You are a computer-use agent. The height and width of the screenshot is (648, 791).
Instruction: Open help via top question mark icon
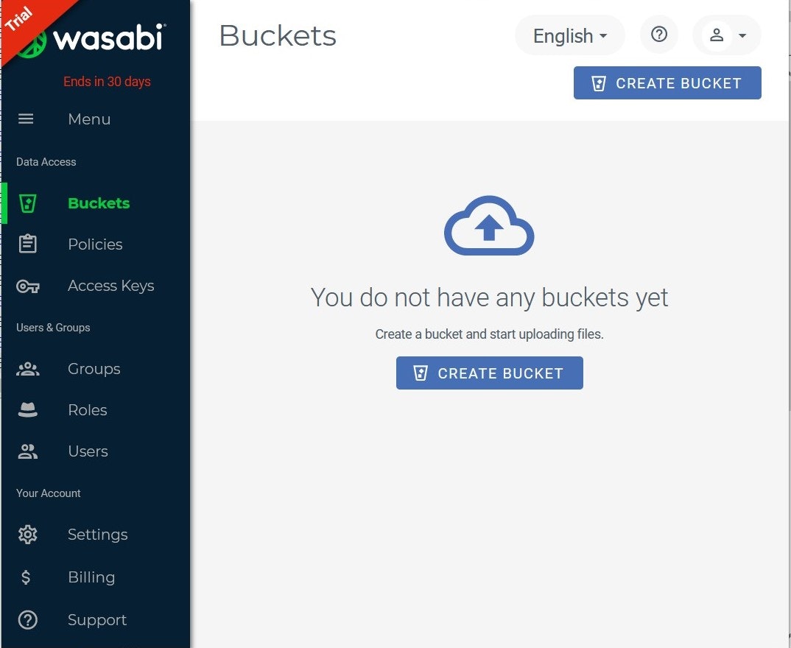coord(659,35)
